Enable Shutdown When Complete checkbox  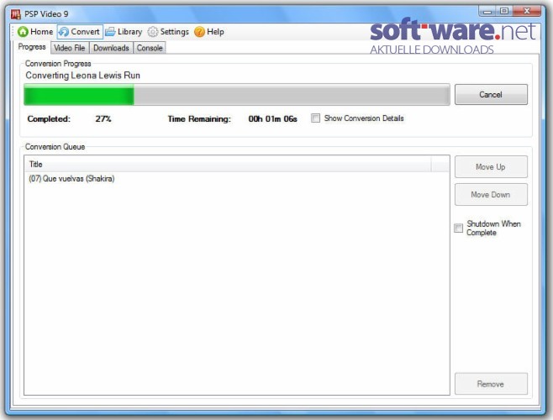459,228
